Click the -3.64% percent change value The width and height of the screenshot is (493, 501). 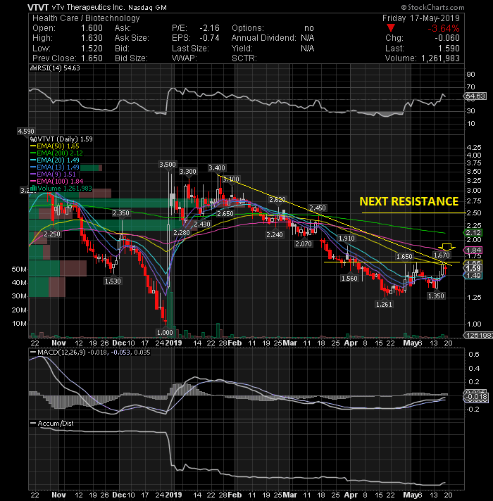(444, 28)
